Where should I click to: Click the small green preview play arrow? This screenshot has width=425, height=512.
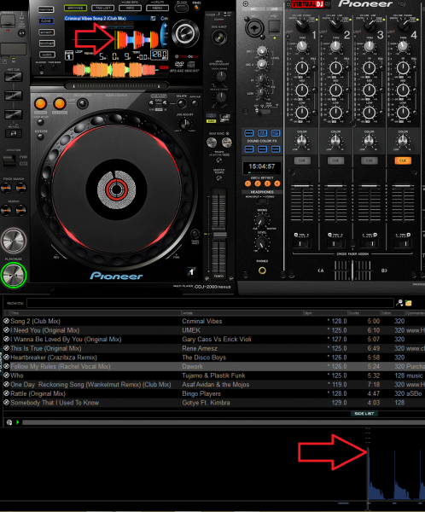[x=18, y=422]
